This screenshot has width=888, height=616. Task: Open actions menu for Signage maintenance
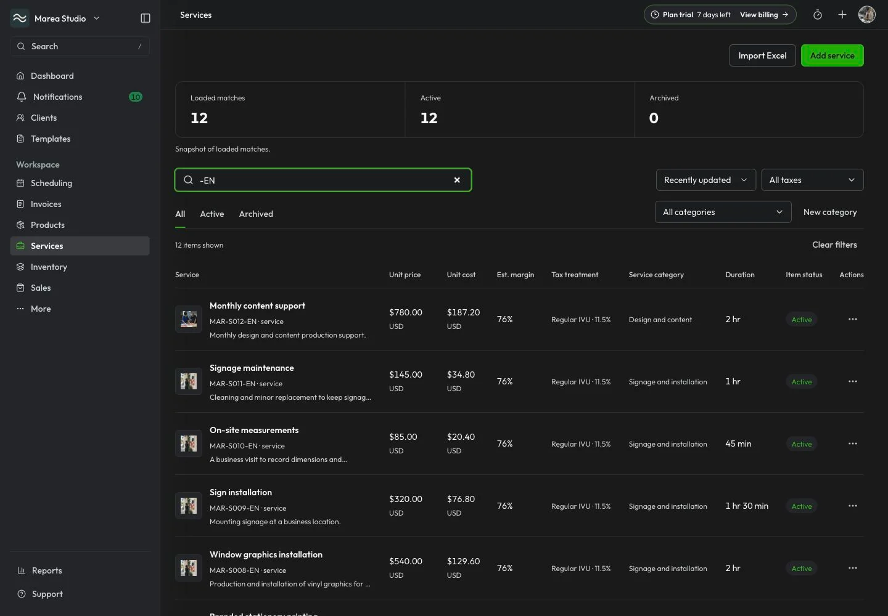point(853,381)
